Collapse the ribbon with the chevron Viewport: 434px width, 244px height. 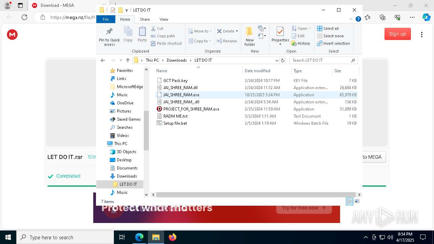pos(351,19)
